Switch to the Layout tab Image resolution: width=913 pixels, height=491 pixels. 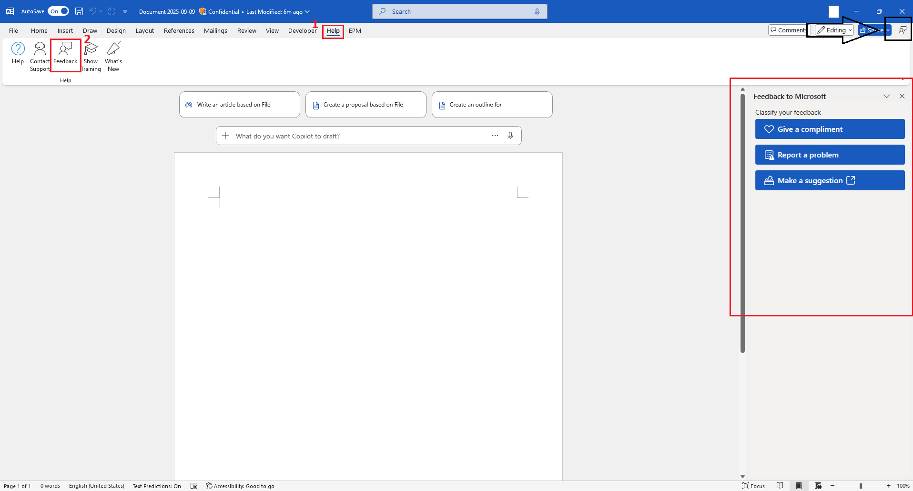(x=145, y=30)
